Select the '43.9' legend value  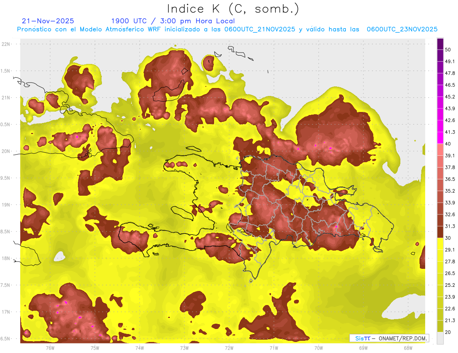[450, 109]
